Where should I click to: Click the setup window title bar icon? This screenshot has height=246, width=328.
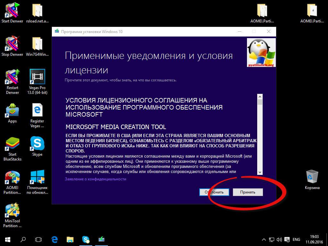point(57,31)
